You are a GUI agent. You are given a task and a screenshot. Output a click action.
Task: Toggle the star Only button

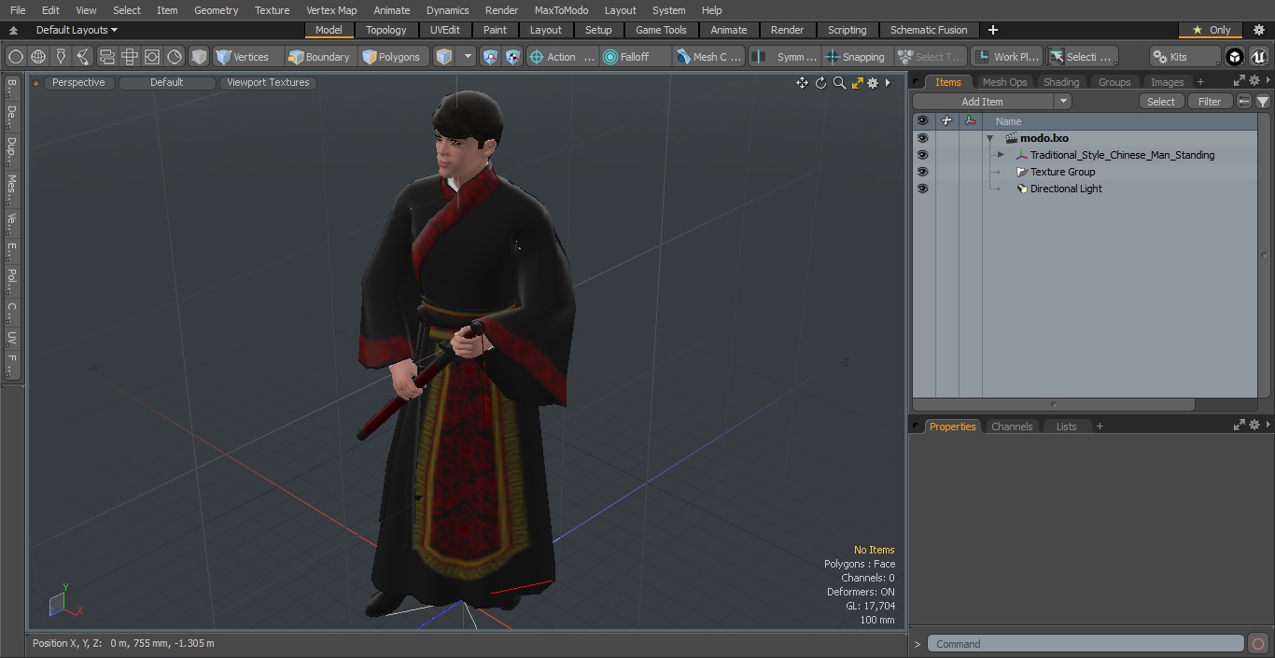tap(1211, 30)
